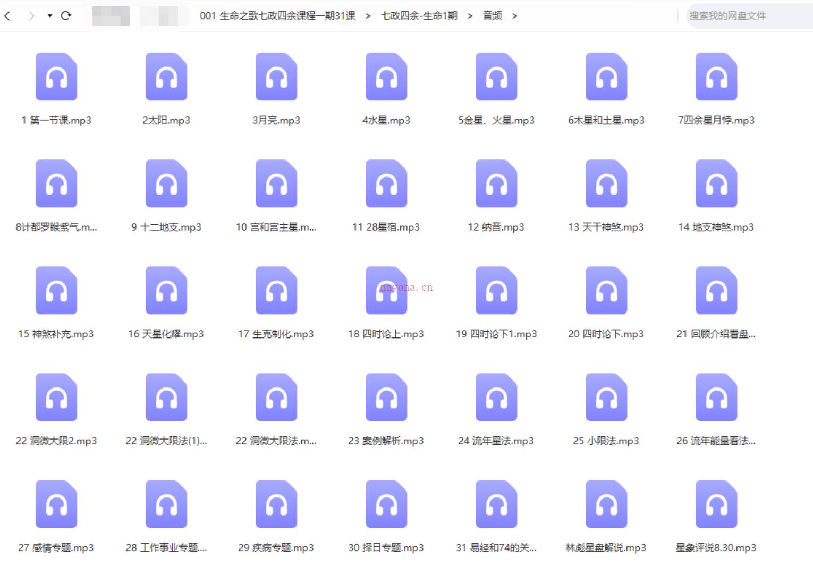The image size is (813, 574).
Task: Select audio icon for 2太阳.mp3
Action: 166,77
